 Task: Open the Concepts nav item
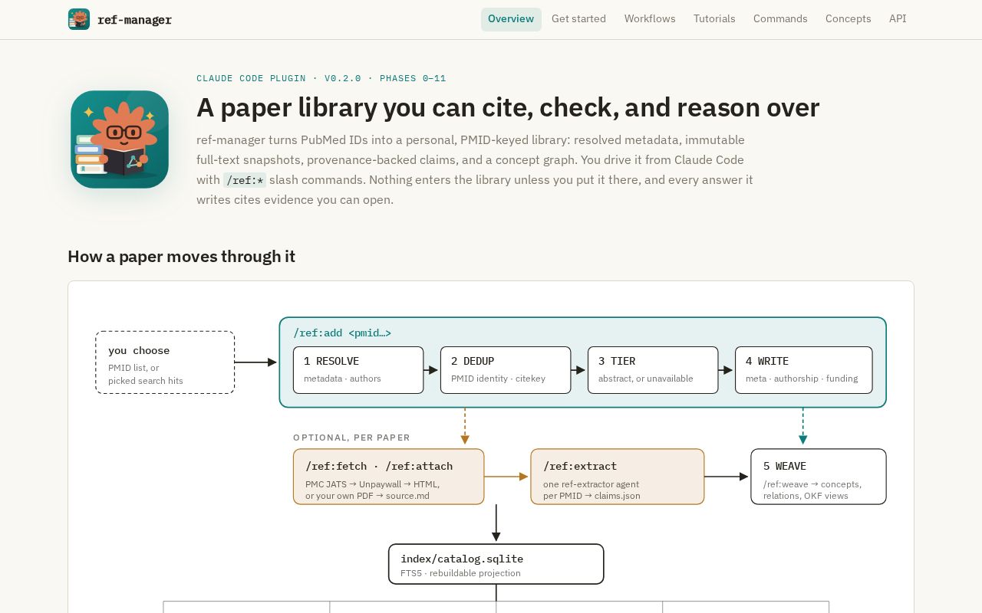848,19
